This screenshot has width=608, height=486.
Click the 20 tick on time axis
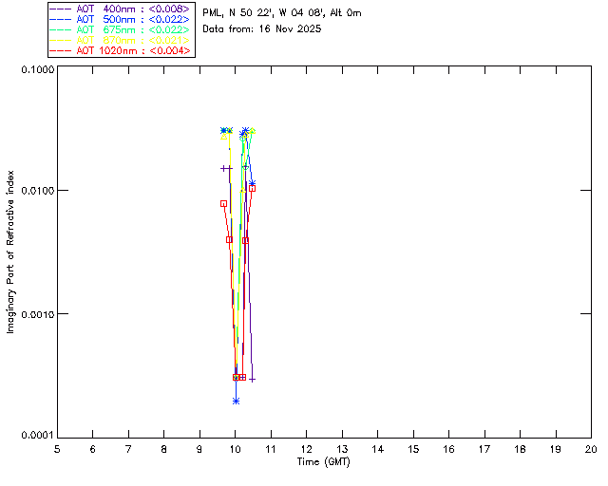point(590,449)
